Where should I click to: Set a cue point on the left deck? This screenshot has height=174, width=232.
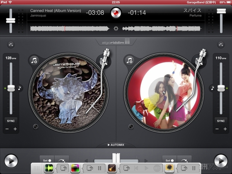click(47, 160)
